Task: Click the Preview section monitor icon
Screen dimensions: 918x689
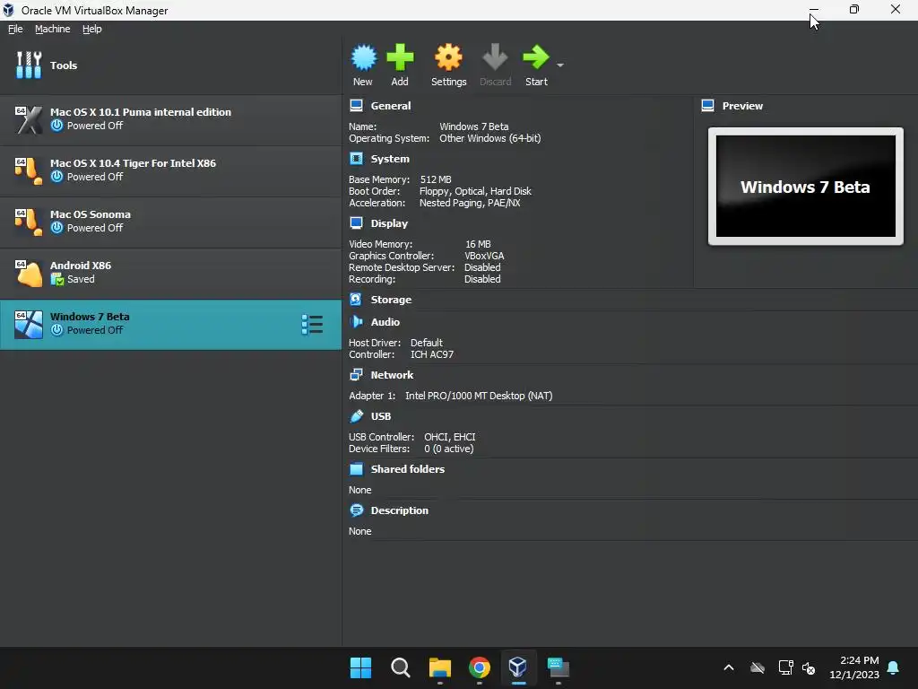Action: pos(707,106)
